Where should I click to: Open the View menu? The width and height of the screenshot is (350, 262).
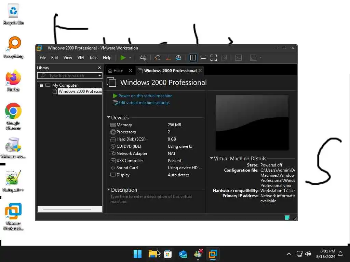click(68, 58)
